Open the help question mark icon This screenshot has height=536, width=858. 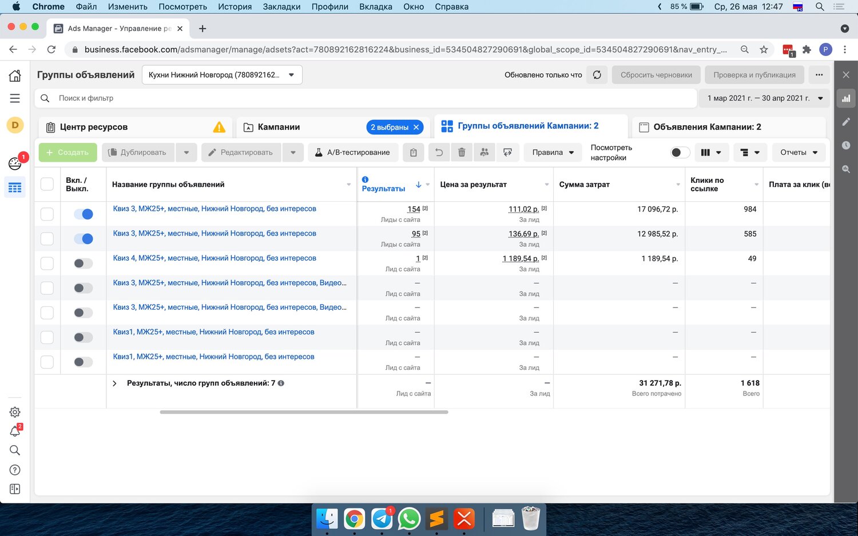click(x=15, y=470)
